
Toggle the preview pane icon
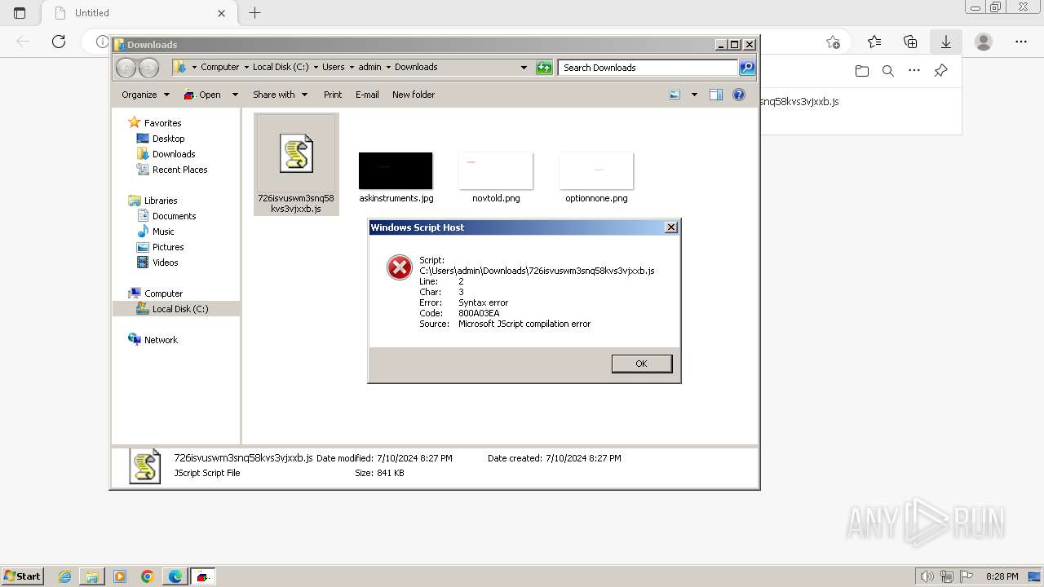(715, 95)
